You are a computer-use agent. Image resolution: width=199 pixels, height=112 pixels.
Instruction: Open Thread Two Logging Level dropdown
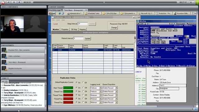point(100,91)
